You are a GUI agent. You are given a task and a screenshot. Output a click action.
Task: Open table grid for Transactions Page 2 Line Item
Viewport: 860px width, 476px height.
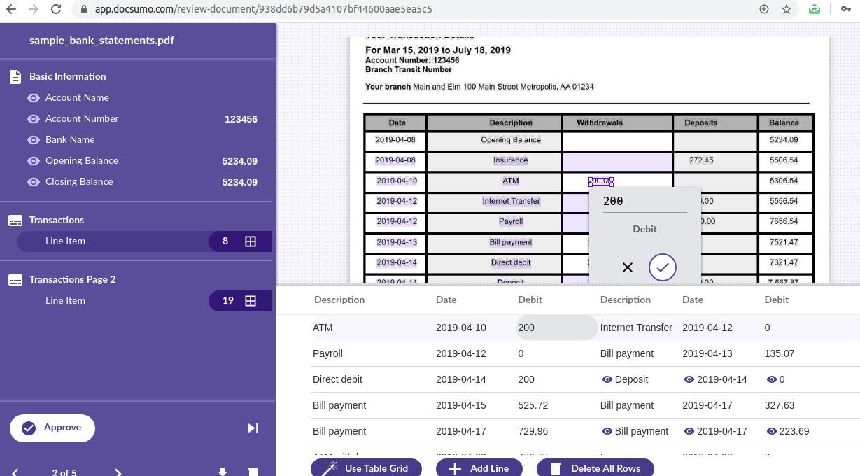251,301
